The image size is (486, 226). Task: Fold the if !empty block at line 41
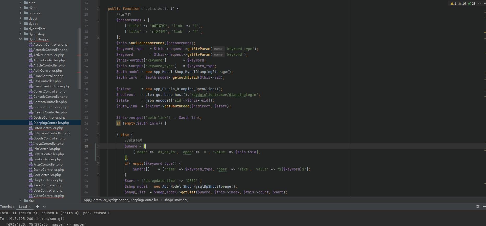coord(98,164)
